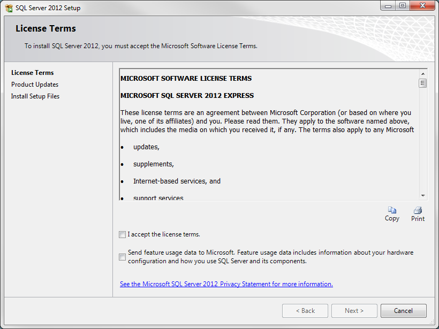Select License Terms step in sidebar
Screen dimensions: 439x329
33,73
